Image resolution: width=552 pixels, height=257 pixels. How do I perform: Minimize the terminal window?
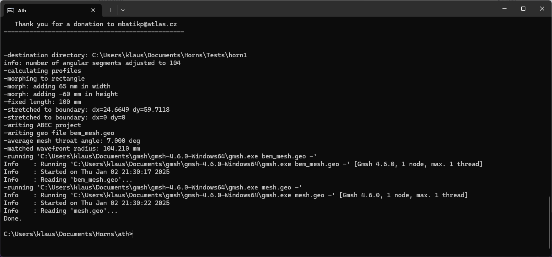pyautogui.click(x=504, y=9)
